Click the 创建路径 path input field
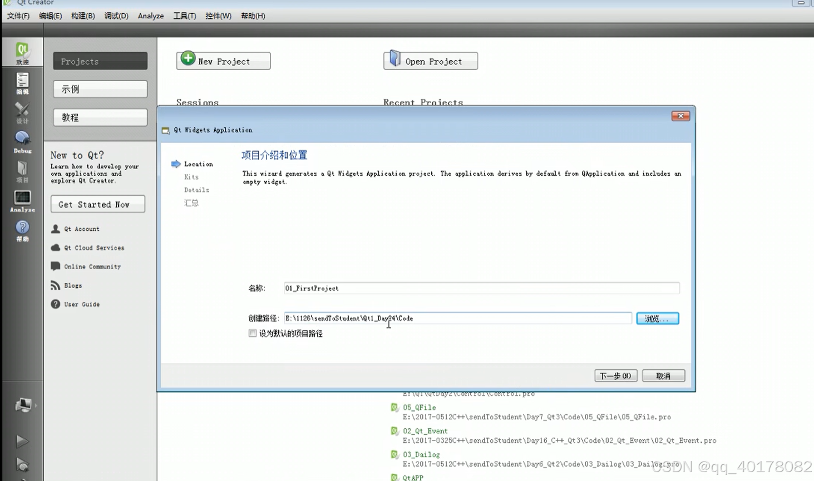This screenshot has height=481, width=814. (458, 318)
